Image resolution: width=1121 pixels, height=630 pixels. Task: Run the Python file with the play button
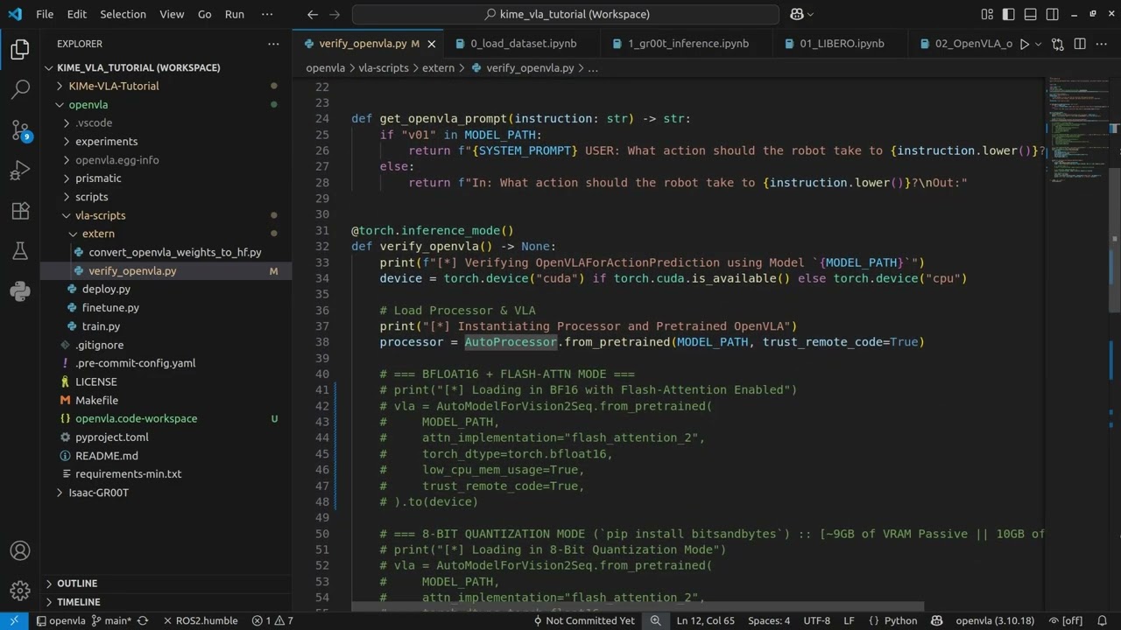[1024, 44]
